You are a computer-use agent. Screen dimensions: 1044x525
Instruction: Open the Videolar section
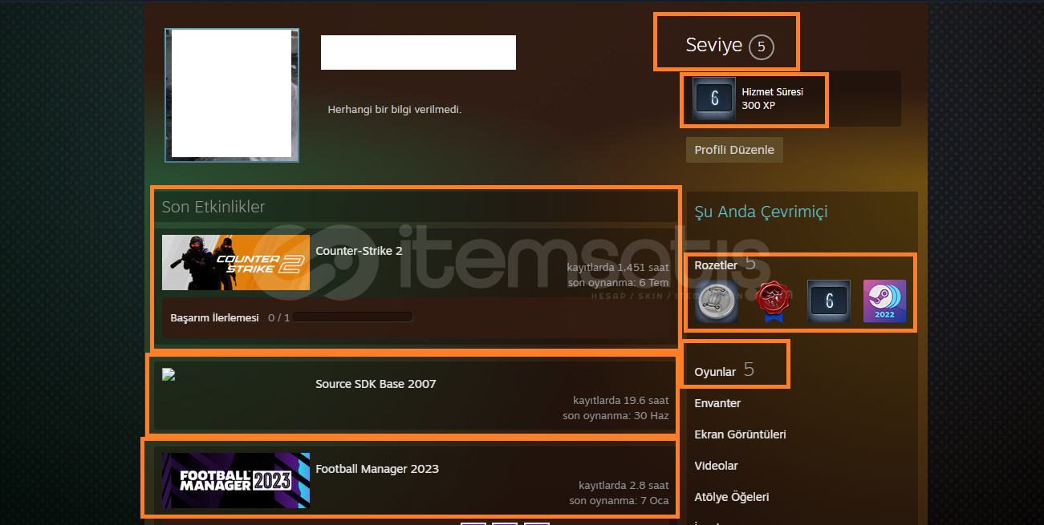click(716, 466)
